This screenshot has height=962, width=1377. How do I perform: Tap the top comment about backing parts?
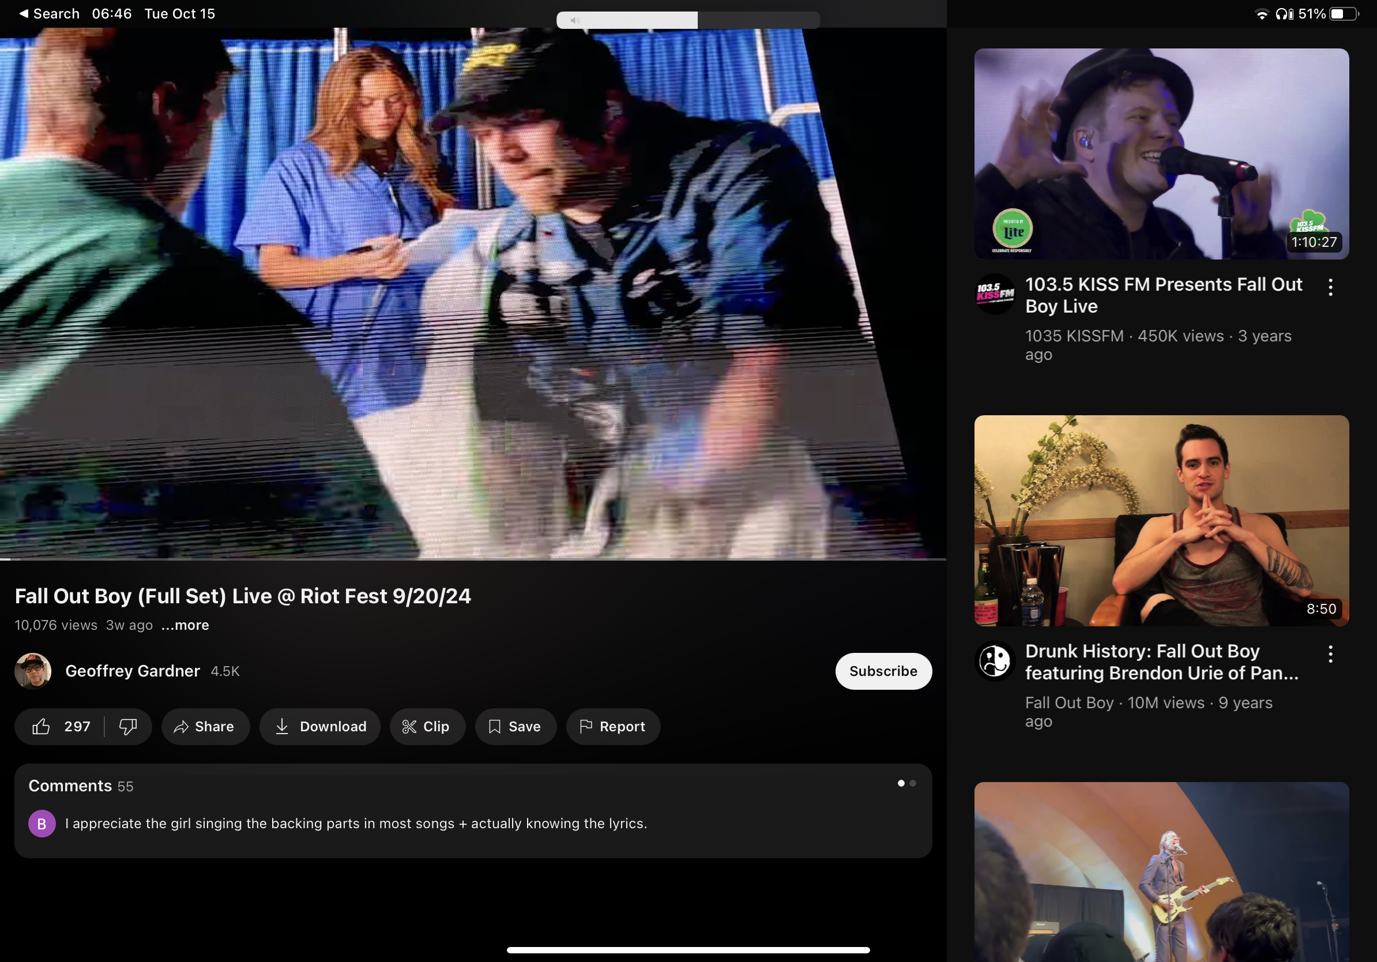pyautogui.click(x=356, y=824)
